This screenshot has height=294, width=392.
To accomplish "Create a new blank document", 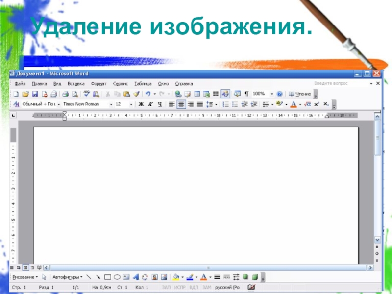I will [x=16, y=94].
